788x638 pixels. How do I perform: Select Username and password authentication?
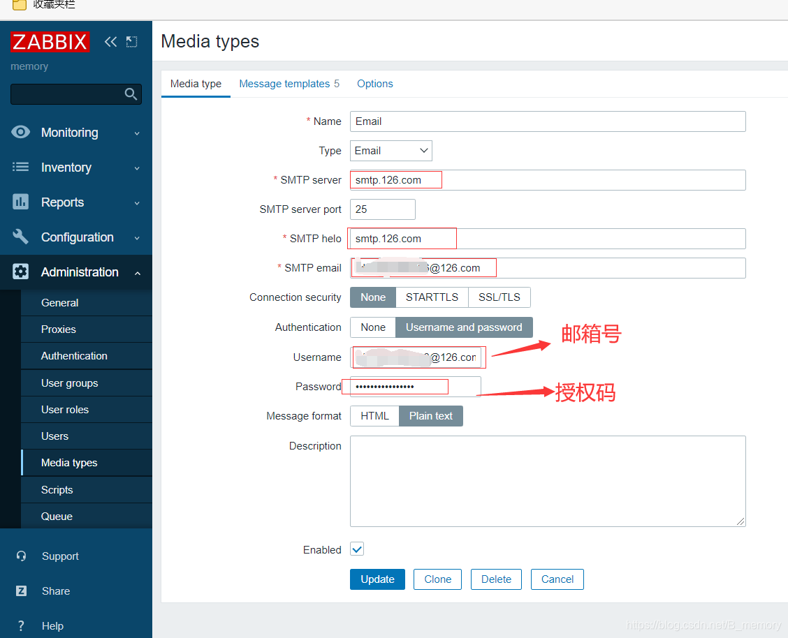(464, 327)
